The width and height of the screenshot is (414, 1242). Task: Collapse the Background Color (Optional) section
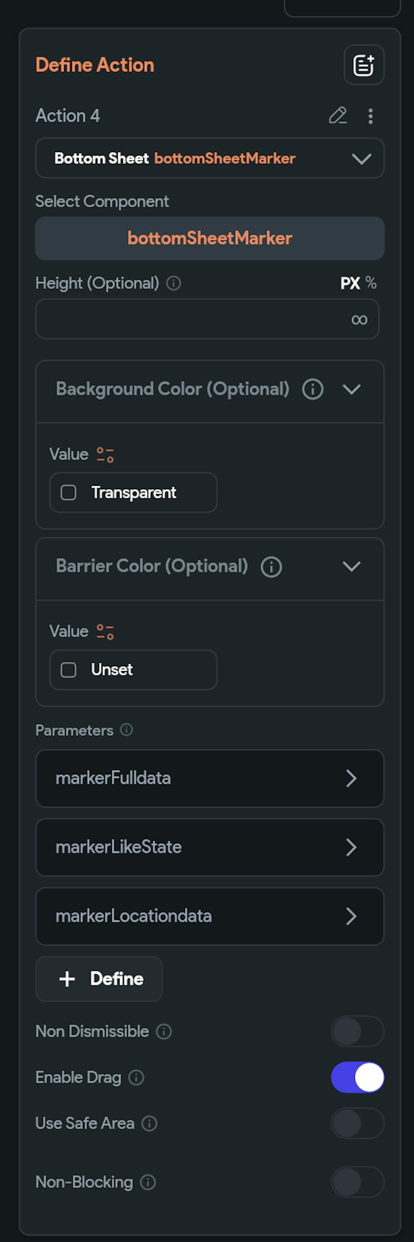point(351,389)
